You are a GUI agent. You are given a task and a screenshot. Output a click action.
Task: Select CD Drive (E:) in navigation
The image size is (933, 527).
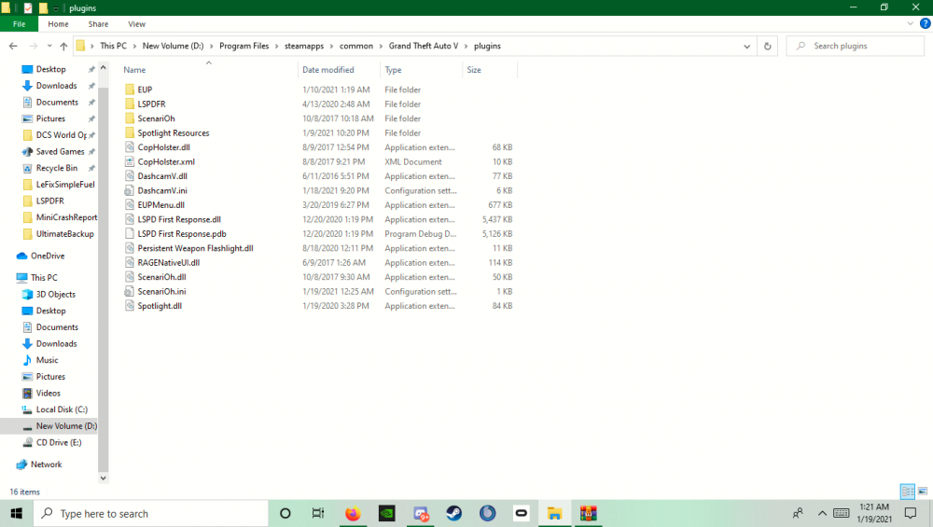coord(58,442)
